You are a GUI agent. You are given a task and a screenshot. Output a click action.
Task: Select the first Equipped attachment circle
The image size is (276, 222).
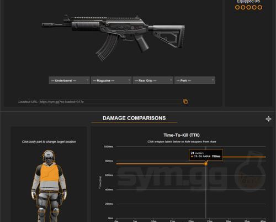(237, 7)
